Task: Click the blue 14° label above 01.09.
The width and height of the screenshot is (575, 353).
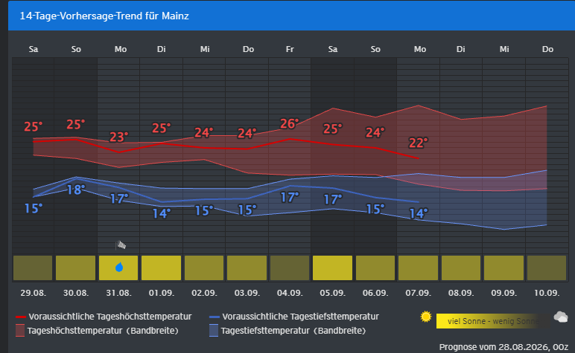Action: [x=162, y=213]
